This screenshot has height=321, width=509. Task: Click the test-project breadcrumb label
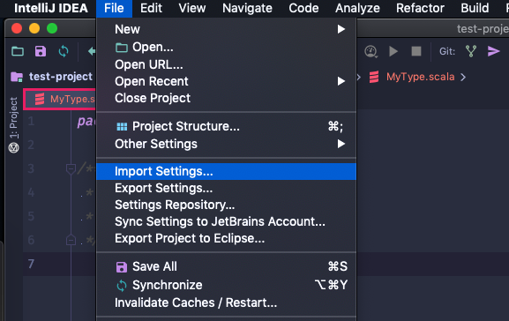coord(61,77)
